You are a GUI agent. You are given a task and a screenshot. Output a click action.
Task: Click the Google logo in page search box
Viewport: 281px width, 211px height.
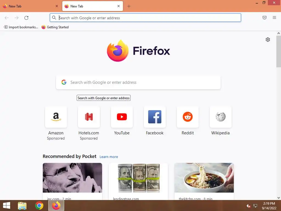[x=64, y=82]
